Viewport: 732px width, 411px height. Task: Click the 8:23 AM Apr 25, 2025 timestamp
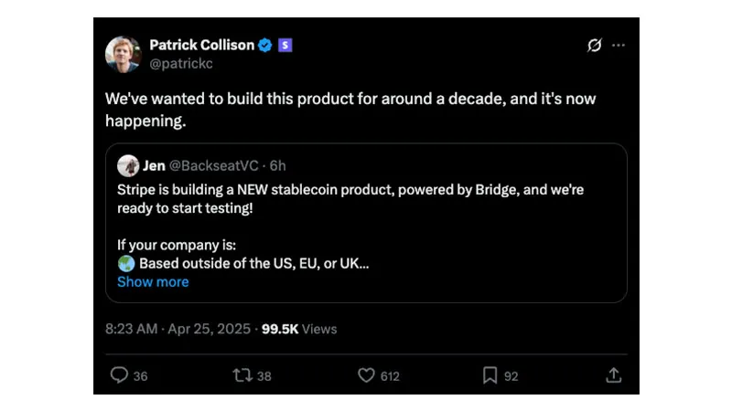tap(178, 329)
